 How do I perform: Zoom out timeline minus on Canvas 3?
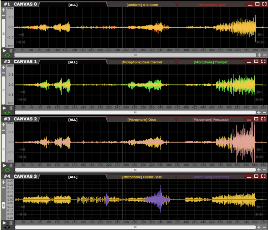coord(264,227)
